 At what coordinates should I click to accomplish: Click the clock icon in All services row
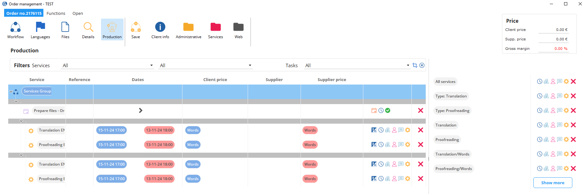coord(540,82)
